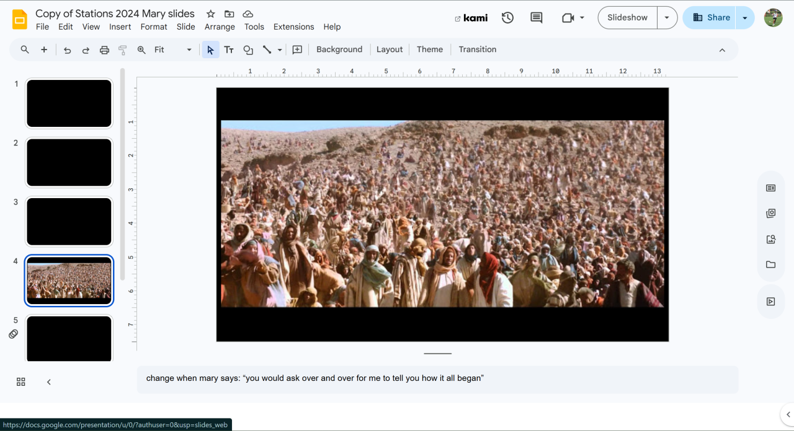
Task: Expand the Slideshow options arrow
Action: 667,18
